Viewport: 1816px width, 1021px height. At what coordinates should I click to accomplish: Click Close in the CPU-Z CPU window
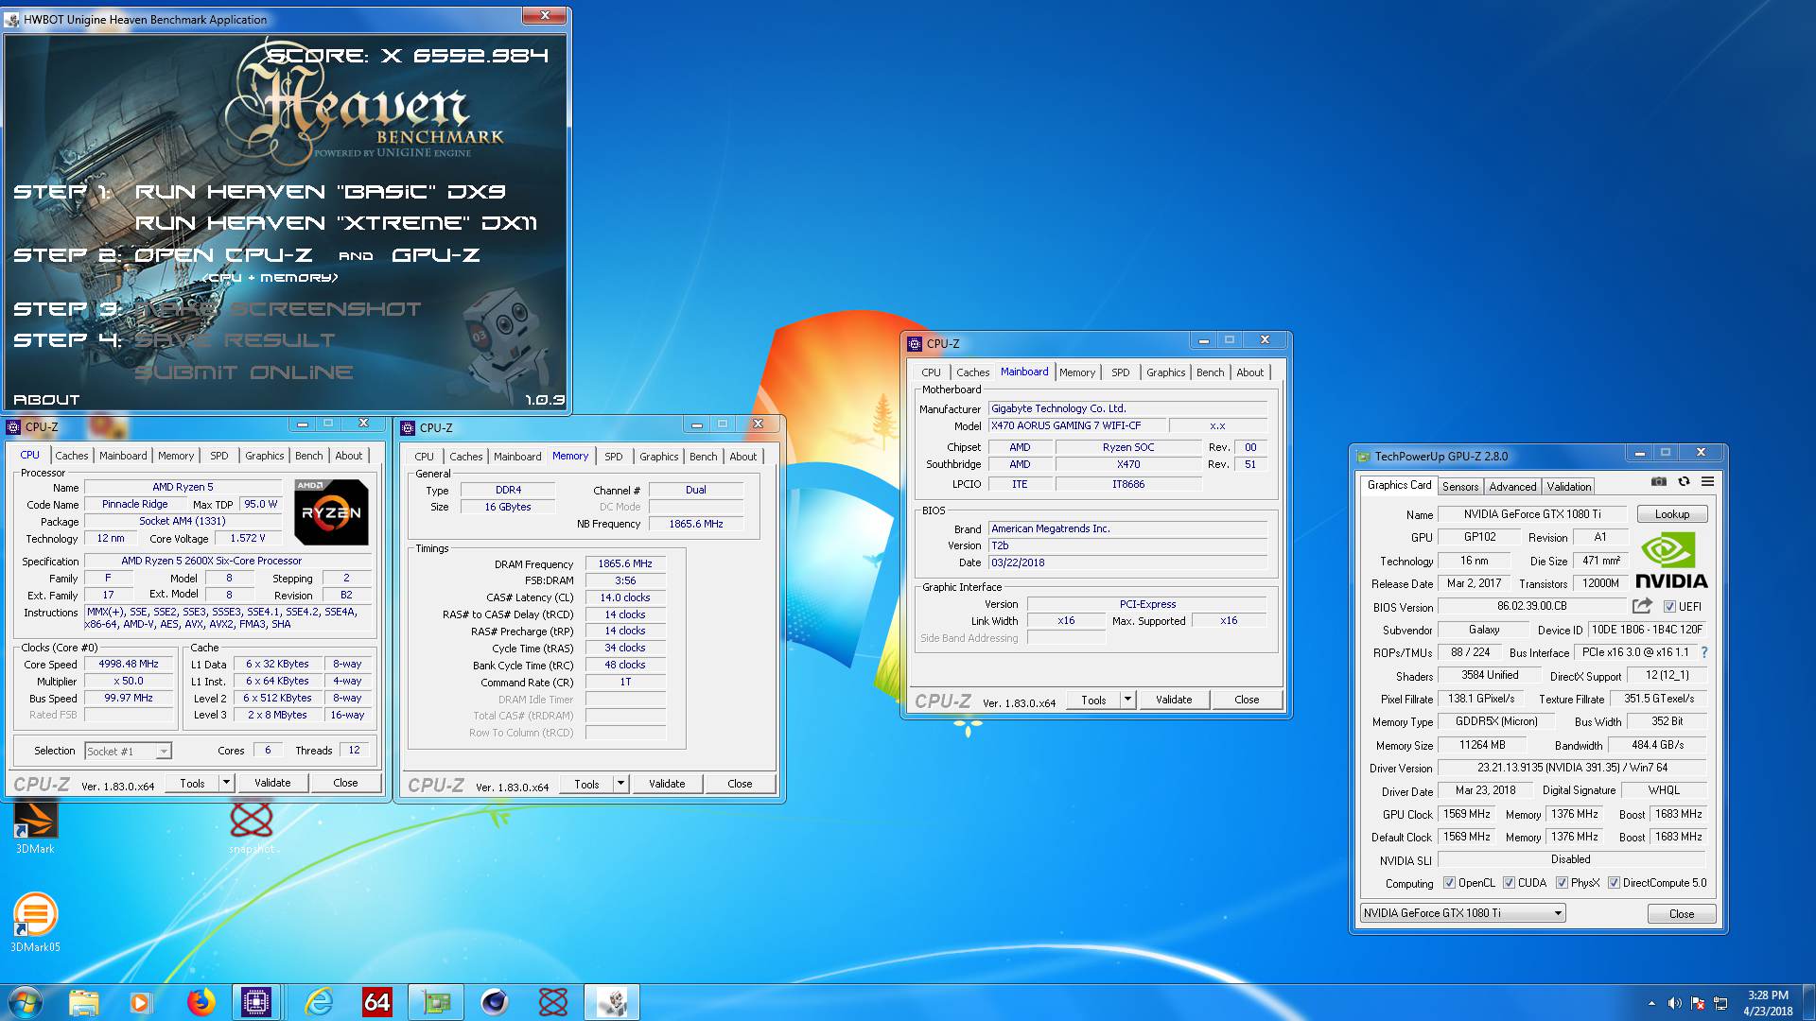[x=345, y=783]
